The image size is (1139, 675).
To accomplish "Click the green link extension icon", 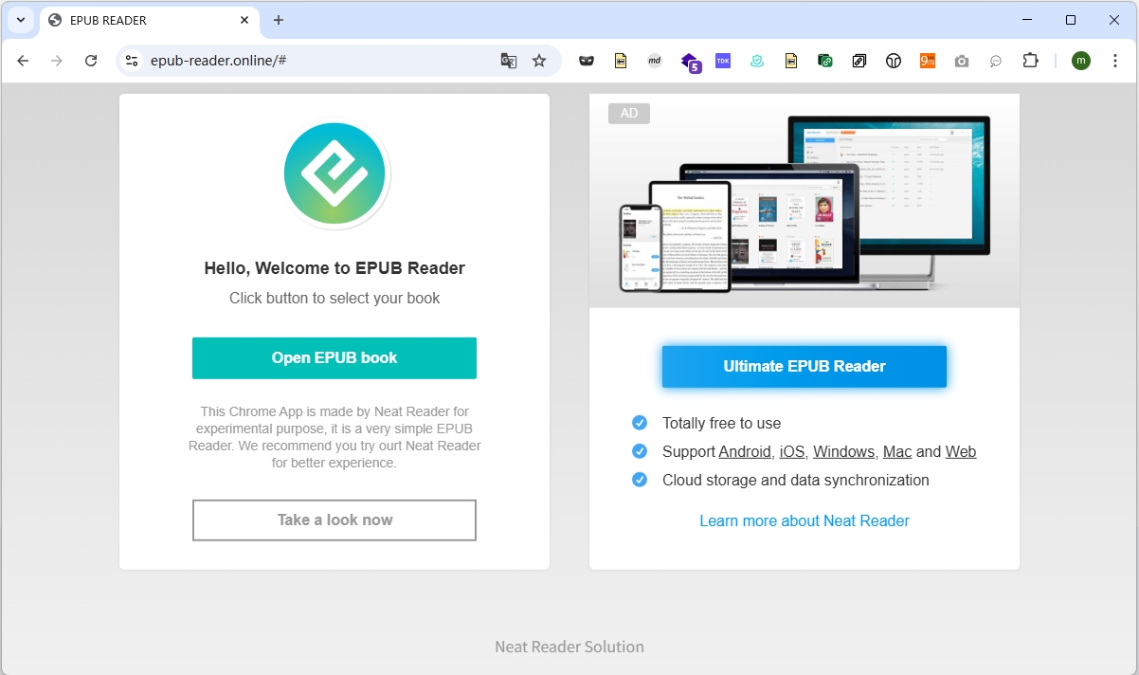I will pos(825,61).
